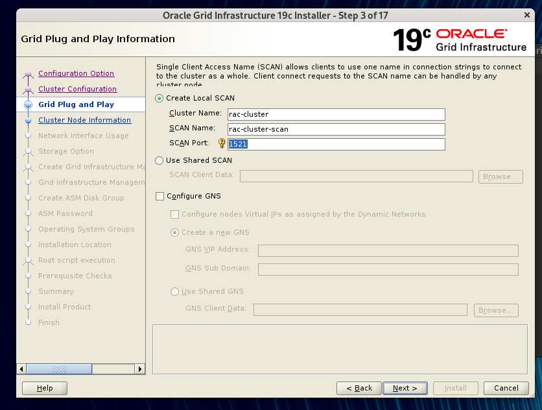Viewport: 542px width, 410px height.
Task: Click Network Interface Usage step
Action: [83, 136]
